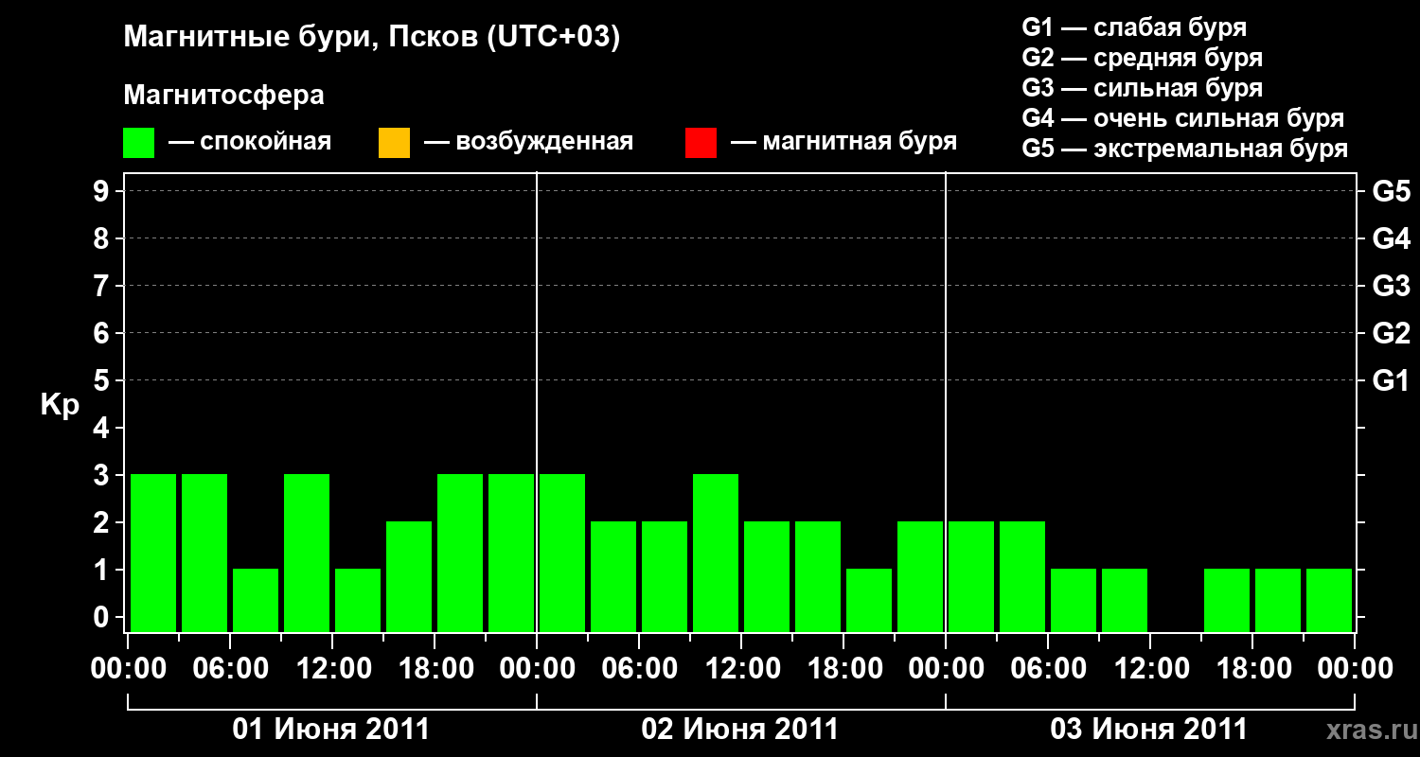Screen dimensions: 1420x757
Task: Click the final 00:00 time tick label
Action: tap(1355, 669)
